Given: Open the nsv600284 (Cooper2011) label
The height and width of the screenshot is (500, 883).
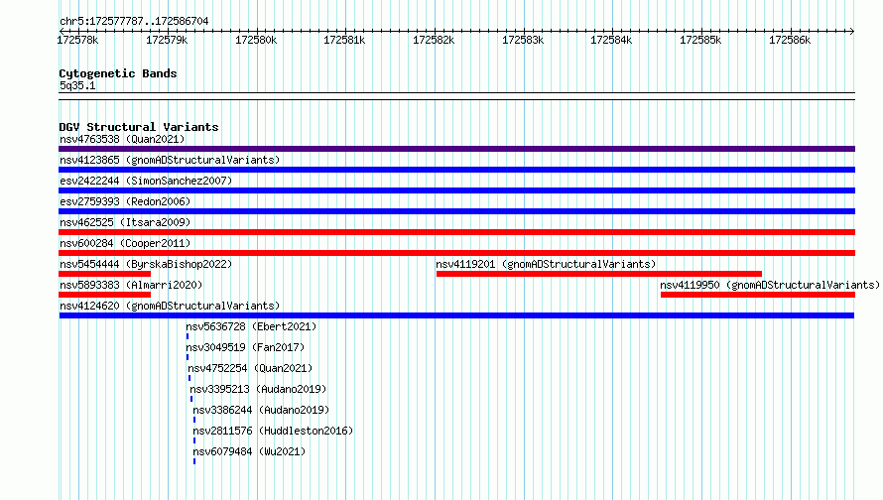Looking at the screenshot, I should [125, 243].
